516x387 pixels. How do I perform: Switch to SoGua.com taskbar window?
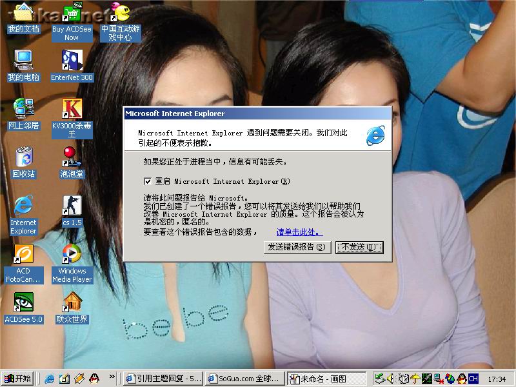pos(246,379)
